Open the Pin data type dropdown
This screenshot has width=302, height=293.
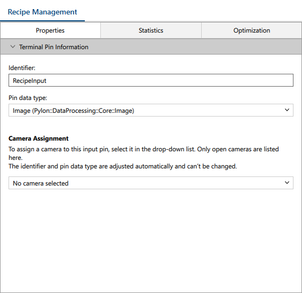point(151,110)
